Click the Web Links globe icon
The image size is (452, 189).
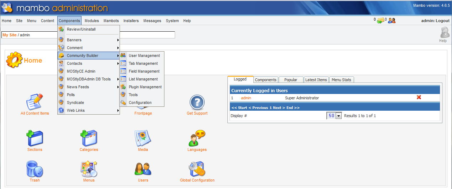click(61, 110)
